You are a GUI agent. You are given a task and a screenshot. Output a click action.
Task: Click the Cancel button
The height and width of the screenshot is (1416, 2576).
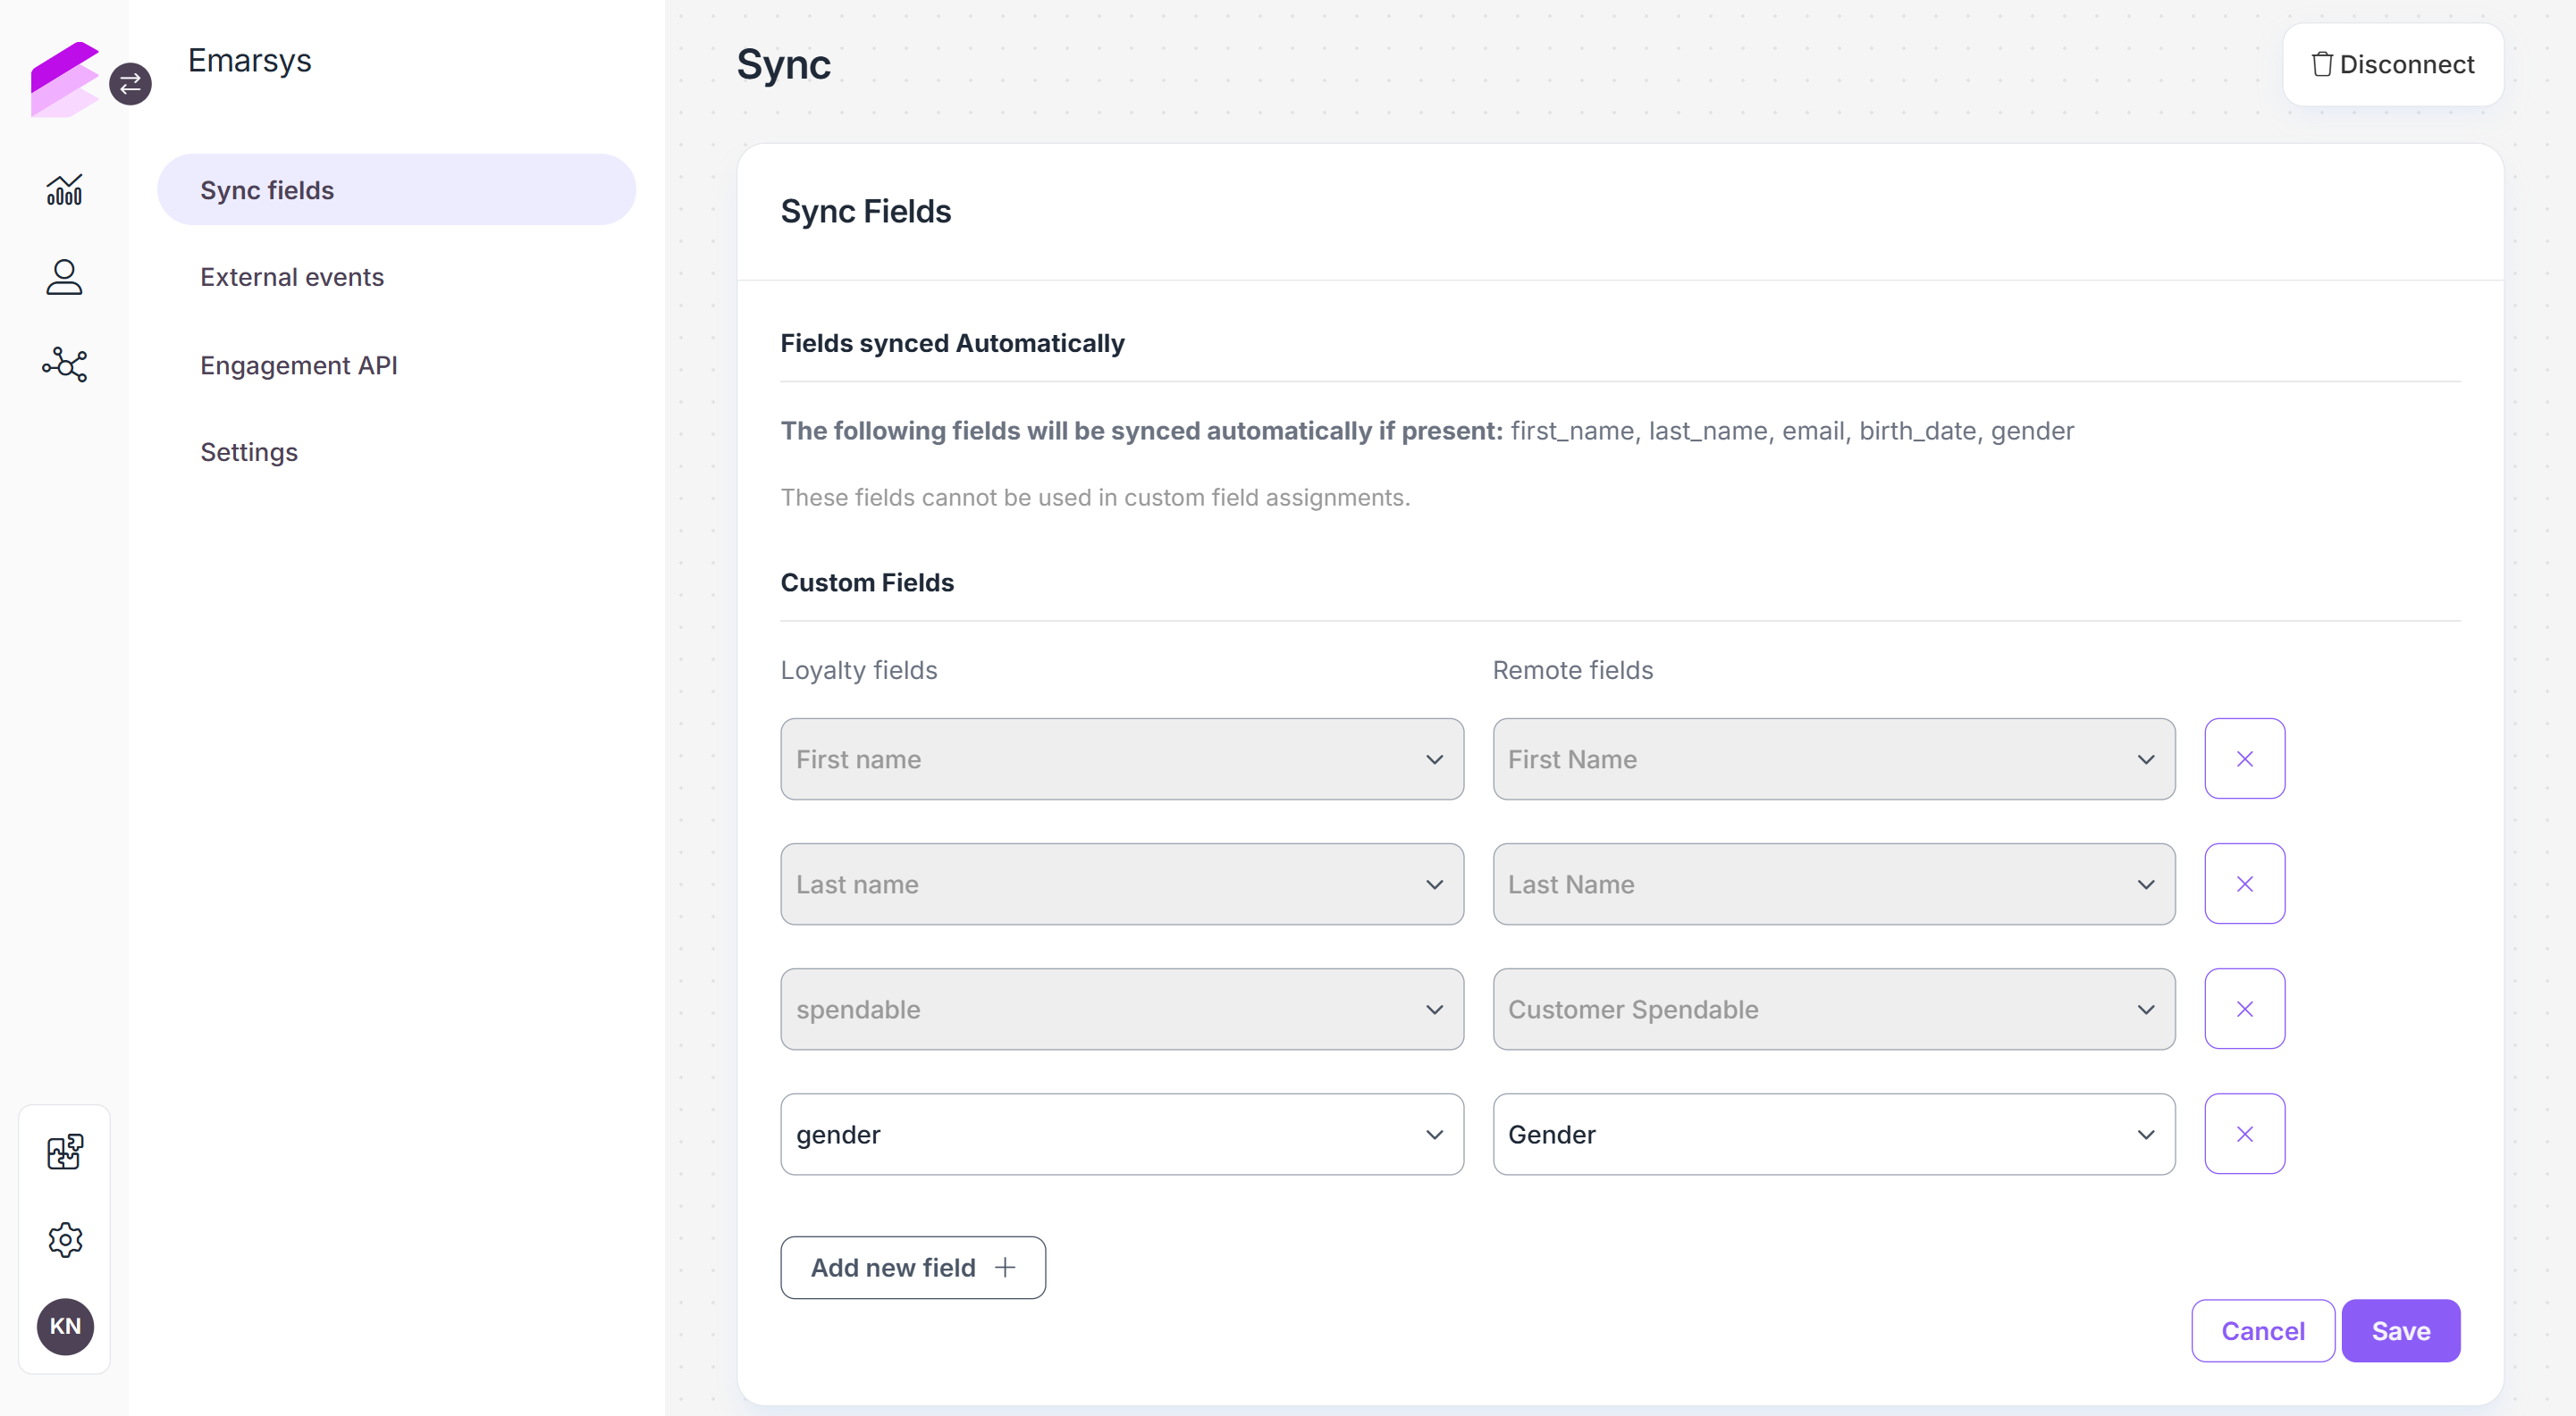click(x=2262, y=1330)
